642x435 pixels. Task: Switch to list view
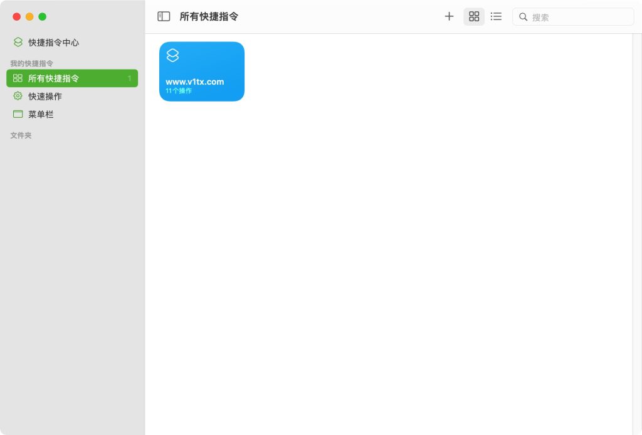click(496, 16)
